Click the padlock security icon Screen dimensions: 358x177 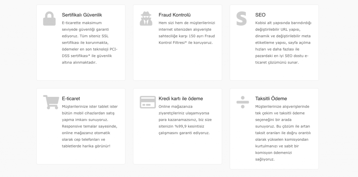[x=49, y=19]
